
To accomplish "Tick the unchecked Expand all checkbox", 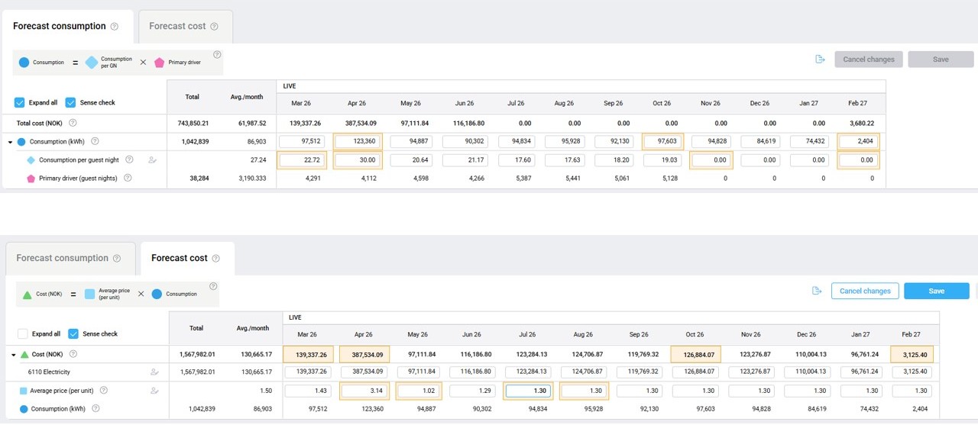I will (x=23, y=333).
